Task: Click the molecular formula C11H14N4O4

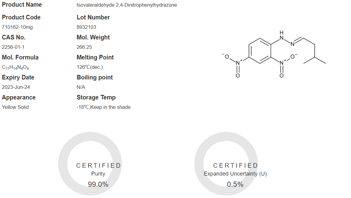Action: (x=15, y=67)
